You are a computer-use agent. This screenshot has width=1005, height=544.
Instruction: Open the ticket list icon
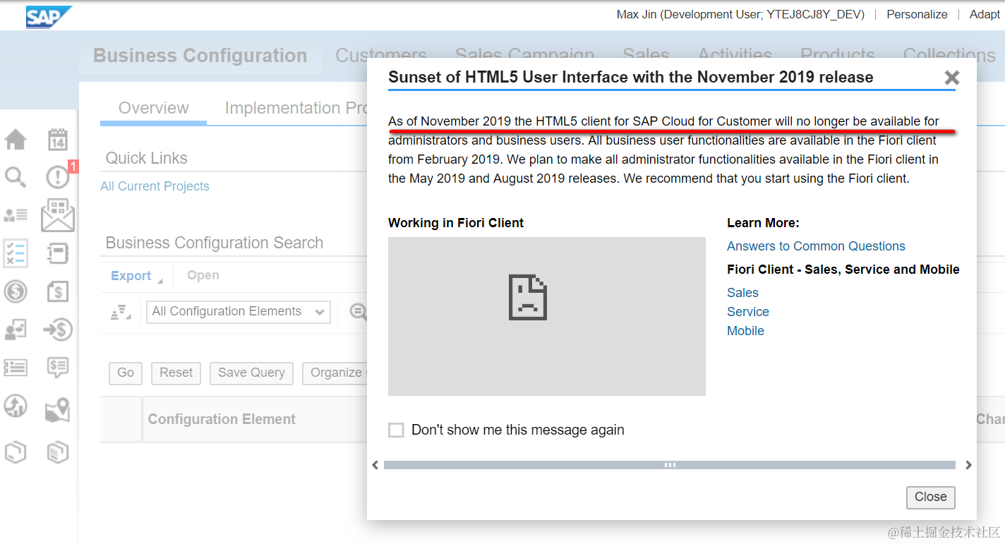point(16,367)
